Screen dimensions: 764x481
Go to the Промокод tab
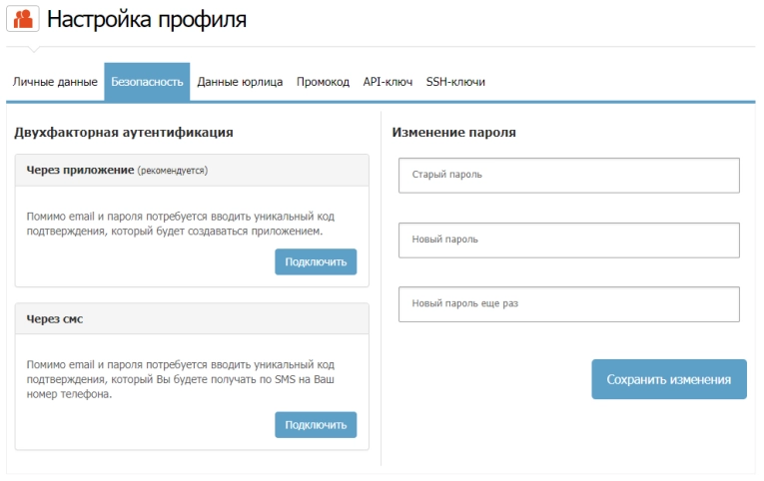(323, 82)
